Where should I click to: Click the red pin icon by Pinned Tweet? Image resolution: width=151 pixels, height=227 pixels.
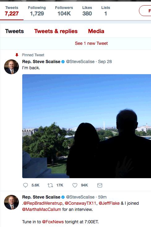click(17, 55)
